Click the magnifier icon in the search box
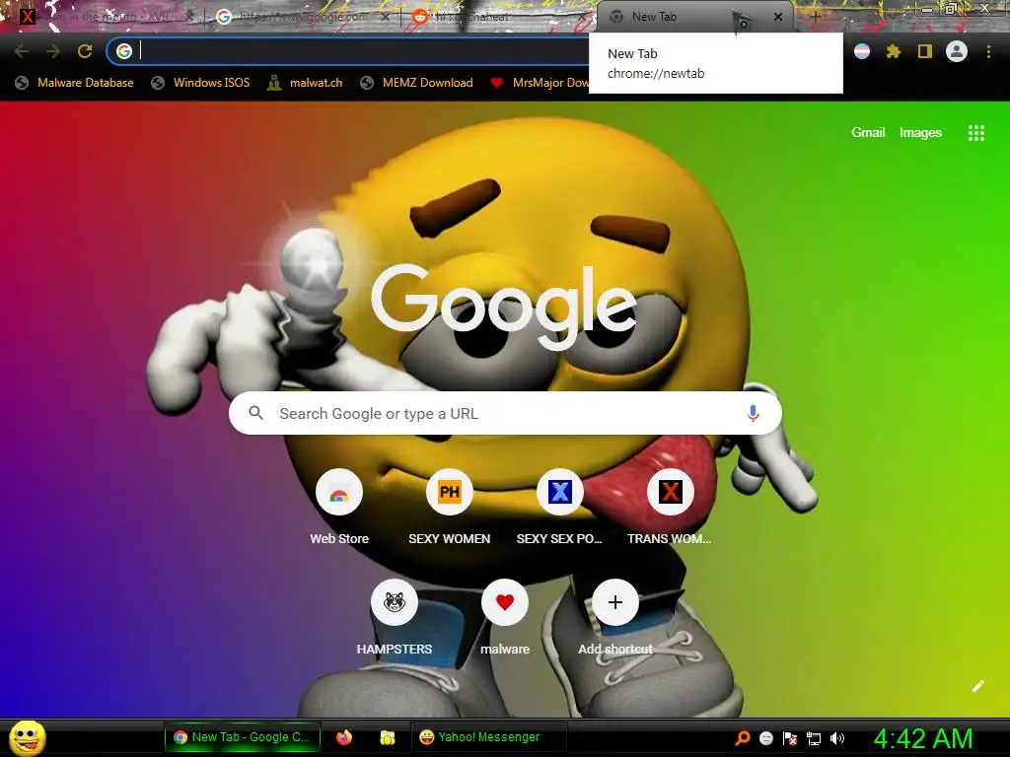 click(255, 413)
